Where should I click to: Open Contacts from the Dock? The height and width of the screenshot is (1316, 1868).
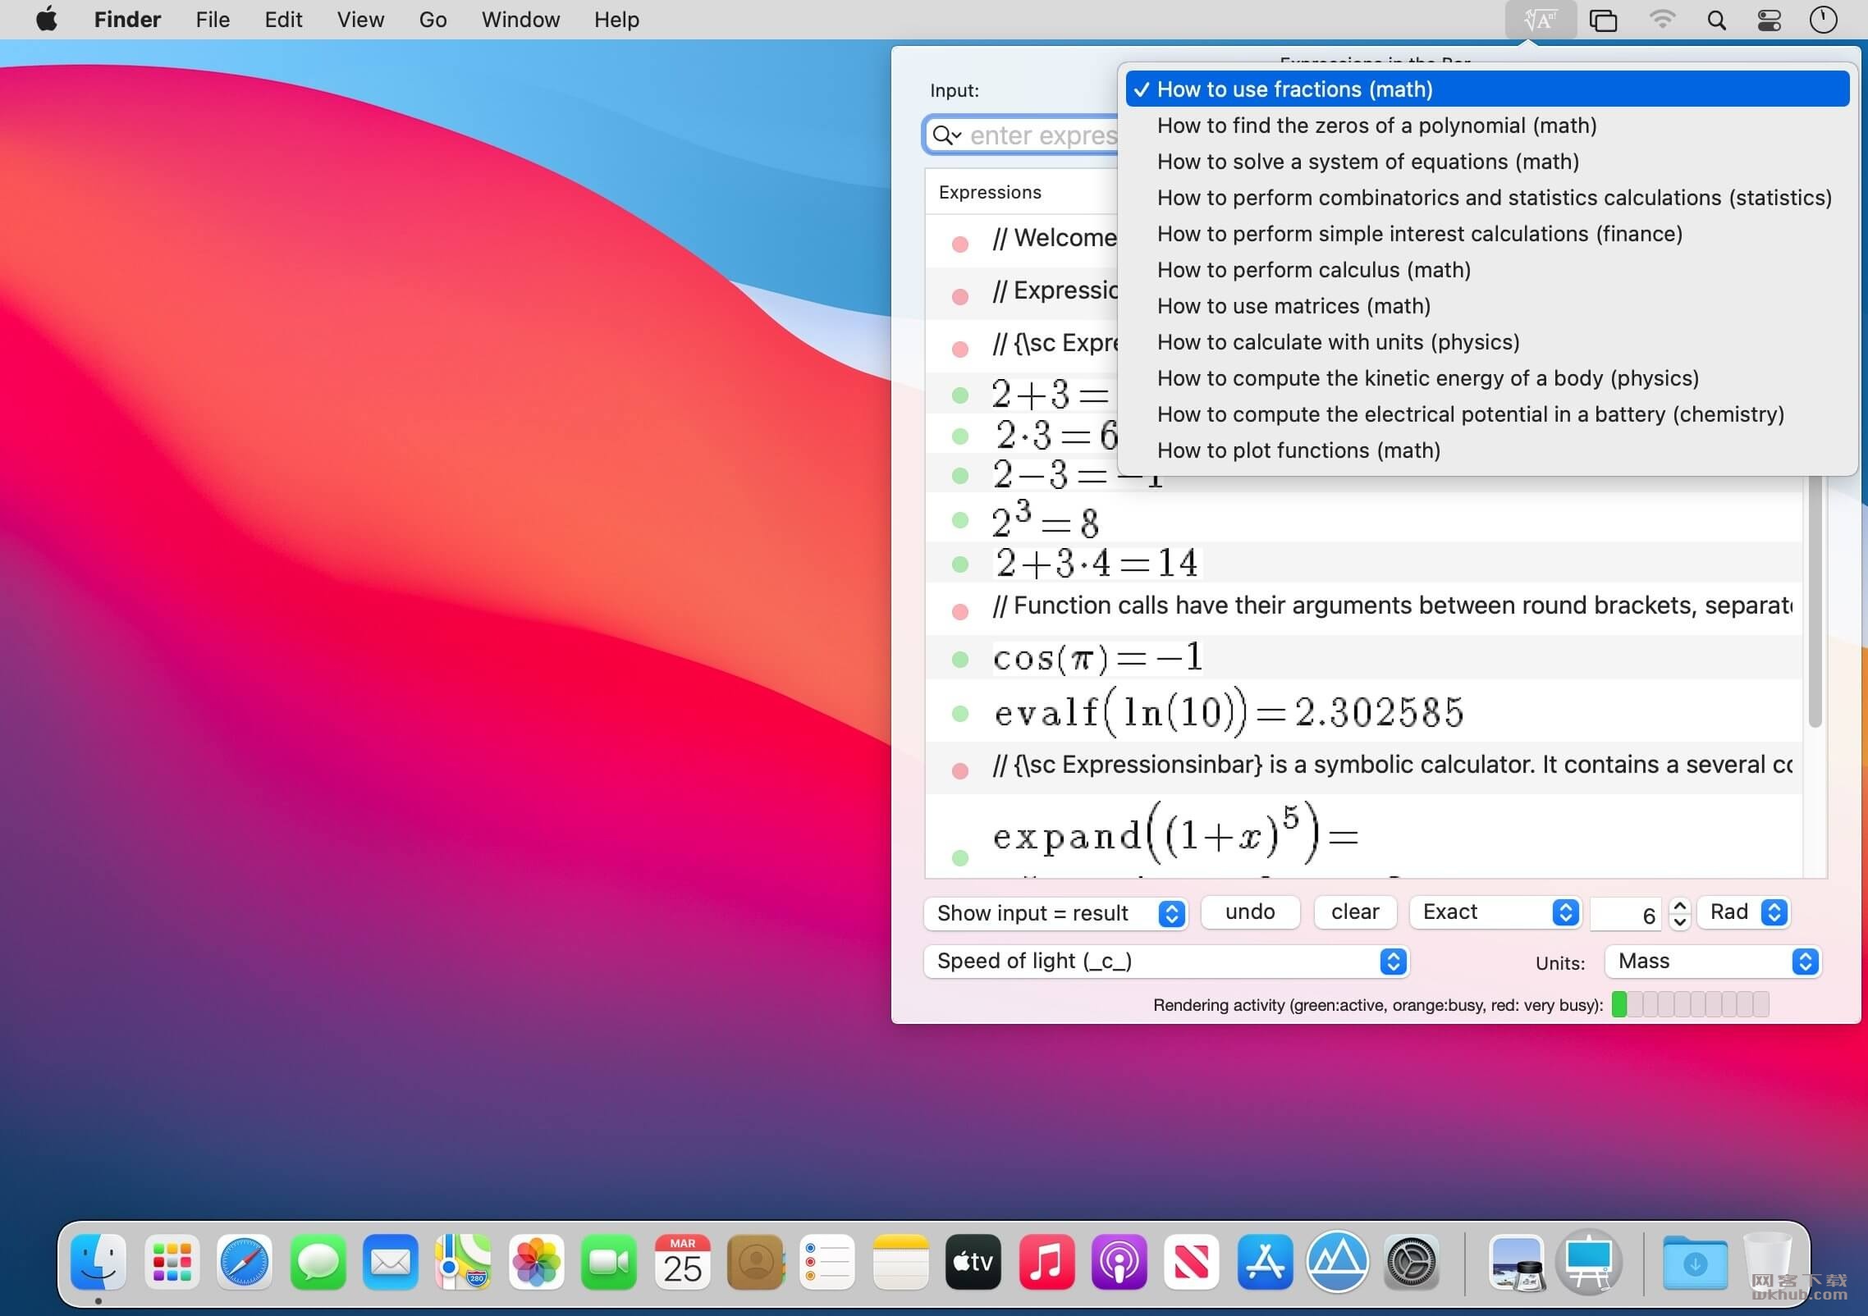755,1261
